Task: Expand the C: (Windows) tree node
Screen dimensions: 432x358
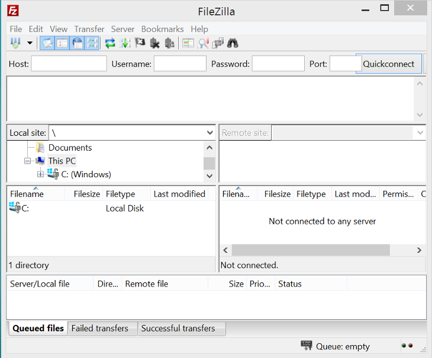Action: click(x=40, y=174)
